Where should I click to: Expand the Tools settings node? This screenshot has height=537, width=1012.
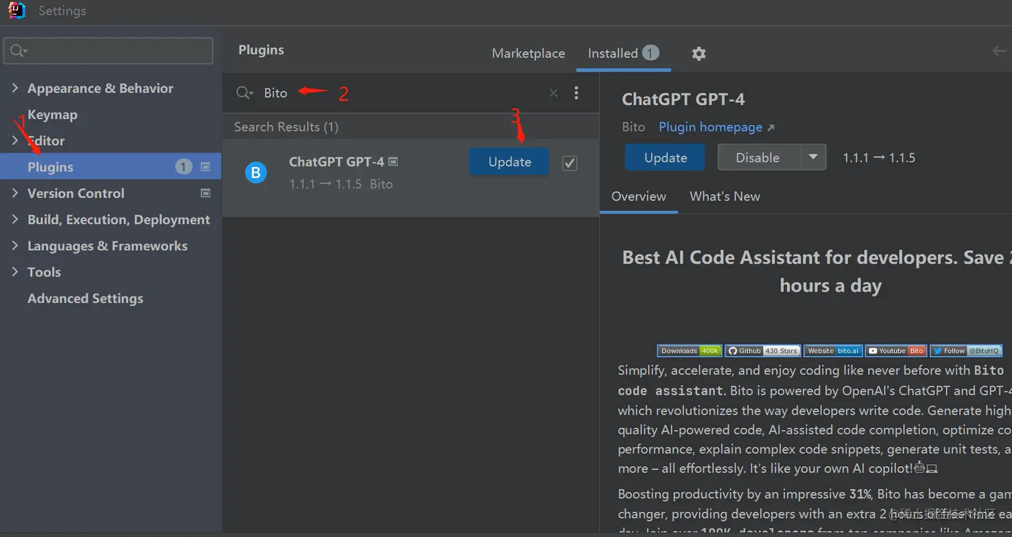[15, 272]
